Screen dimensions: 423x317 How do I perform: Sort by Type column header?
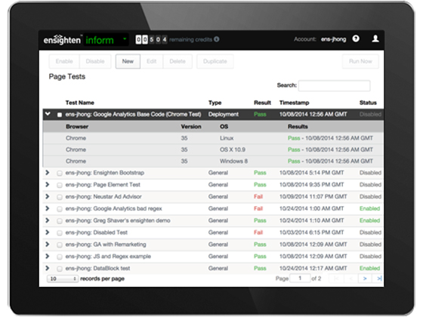pos(215,103)
